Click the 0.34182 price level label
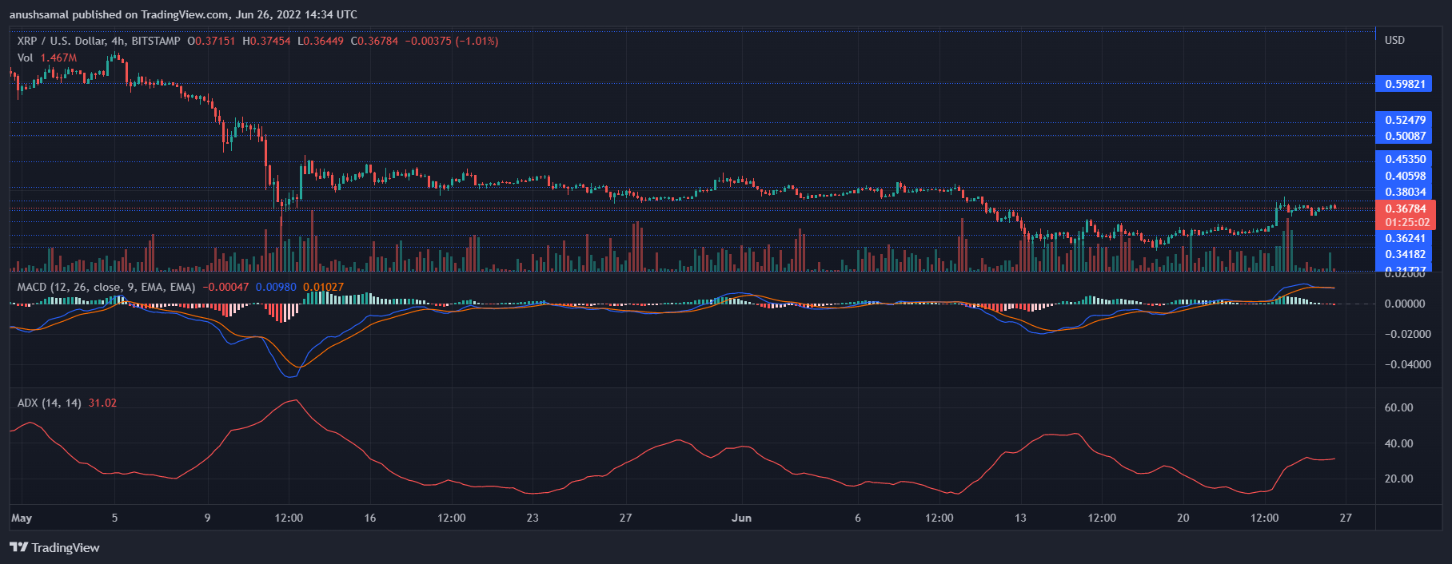This screenshot has width=1452, height=564. click(1405, 254)
